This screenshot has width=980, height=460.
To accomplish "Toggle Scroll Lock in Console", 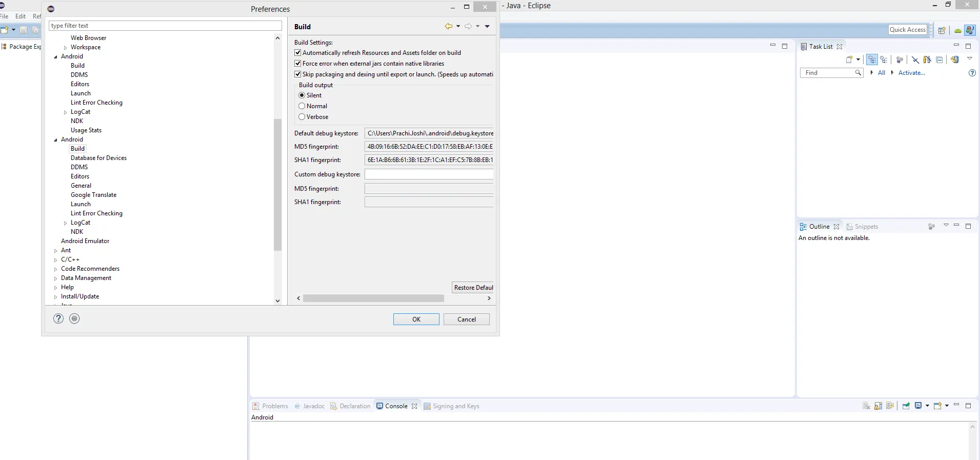I will click(878, 406).
